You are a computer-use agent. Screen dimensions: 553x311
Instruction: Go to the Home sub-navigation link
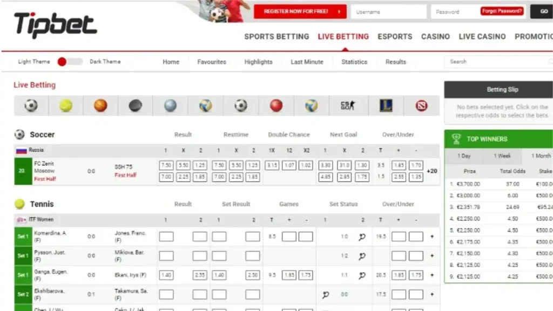[171, 62]
